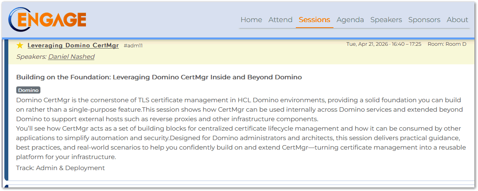Go to the About page

pos(457,20)
